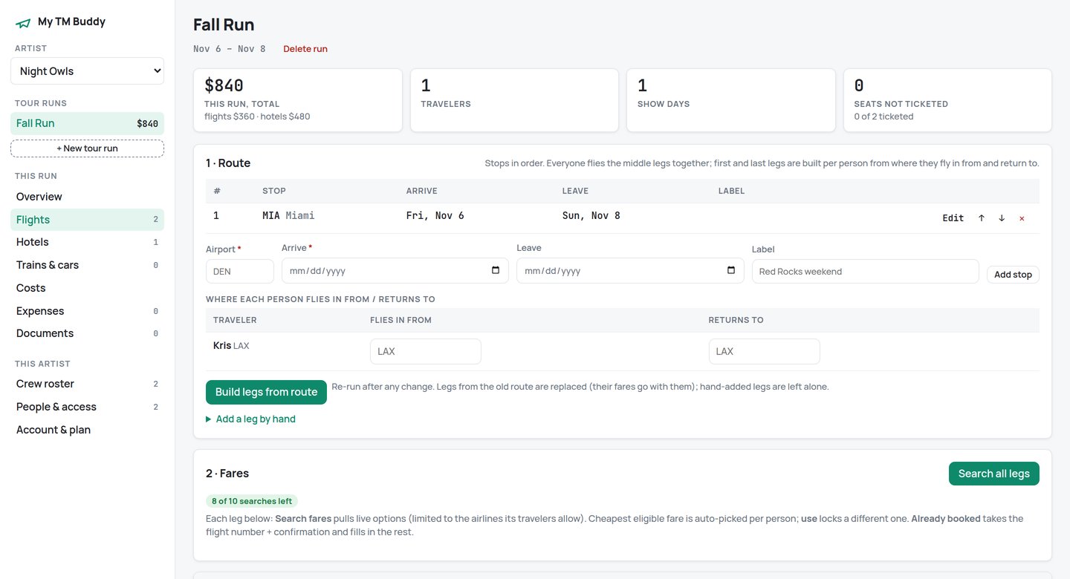1070x579 pixels.
Task: Click the 'Search all legs' button
Action: point(993,474)
